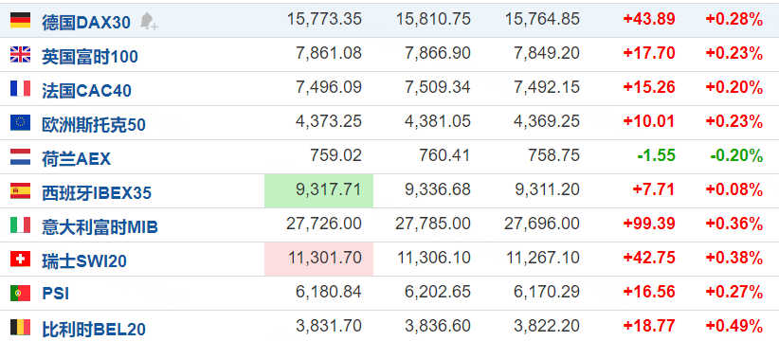Open the 西班牙IBEX35 index link
This screenshot has height=341, width=779.
click(x=97, y=193)
